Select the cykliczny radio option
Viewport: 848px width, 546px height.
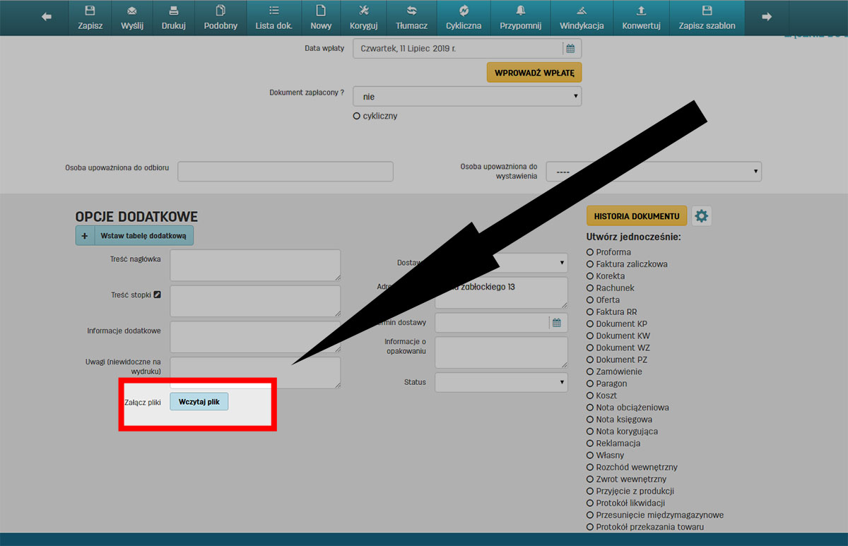click(x=357, y=116)
